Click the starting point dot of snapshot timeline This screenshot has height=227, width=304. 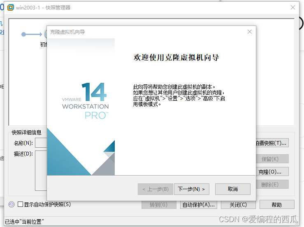point(24,35)
